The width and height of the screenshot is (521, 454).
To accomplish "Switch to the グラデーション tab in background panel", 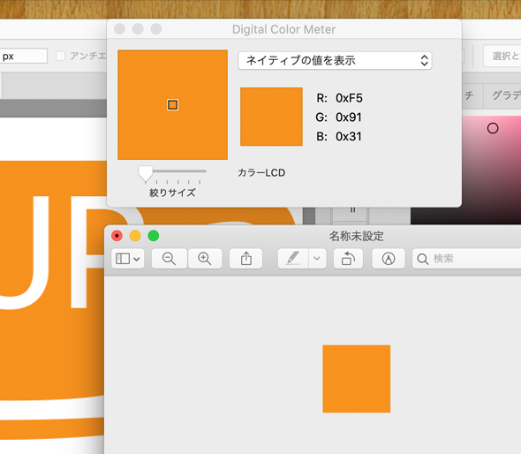I will point(502,95).
